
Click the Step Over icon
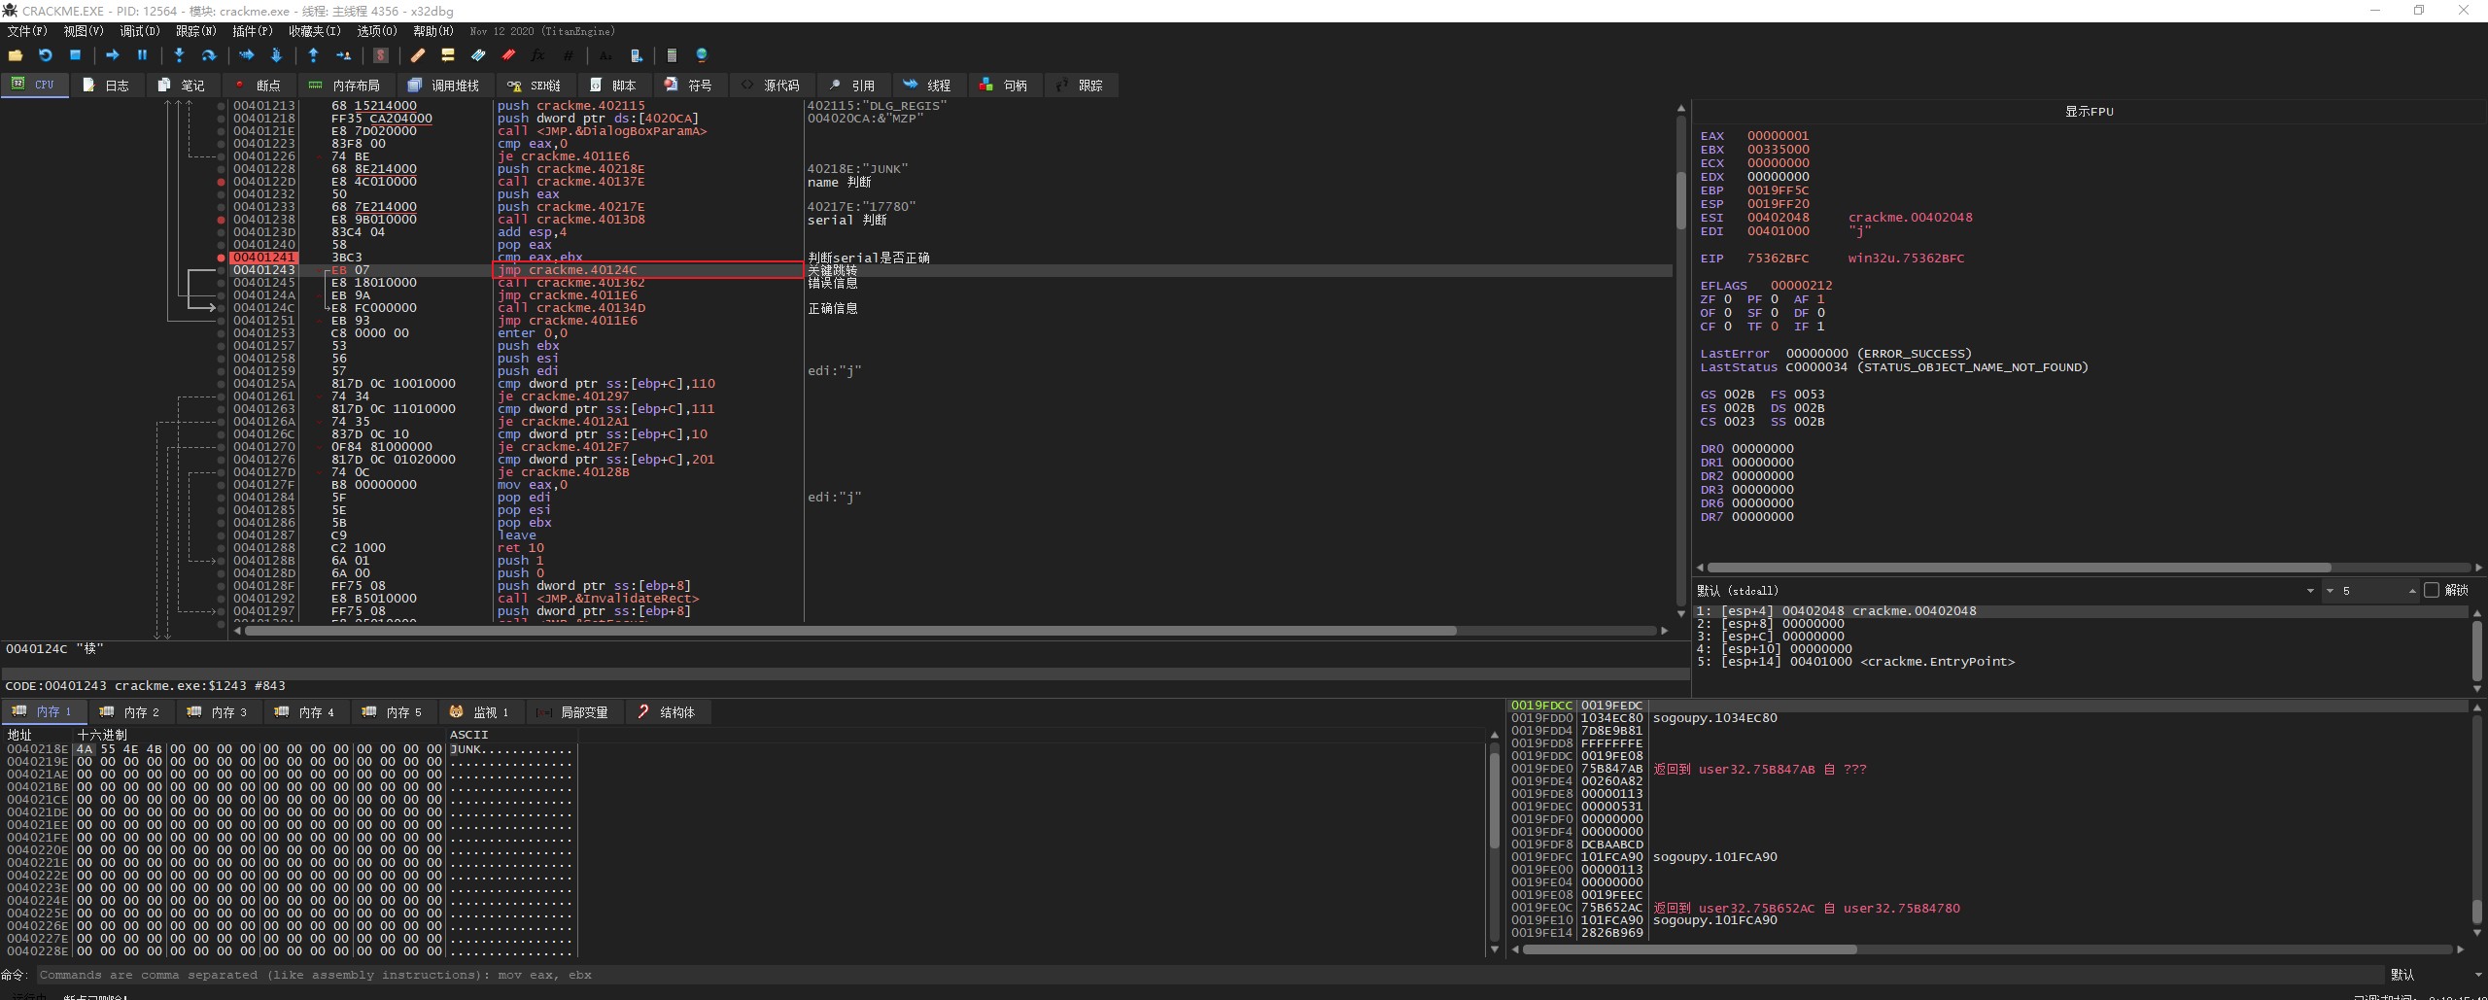coord(208,55)
